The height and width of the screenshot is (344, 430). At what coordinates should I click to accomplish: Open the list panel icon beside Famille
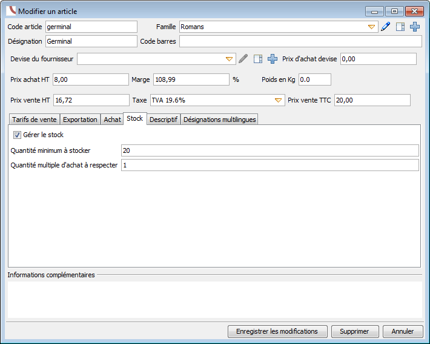click(400, 27)
